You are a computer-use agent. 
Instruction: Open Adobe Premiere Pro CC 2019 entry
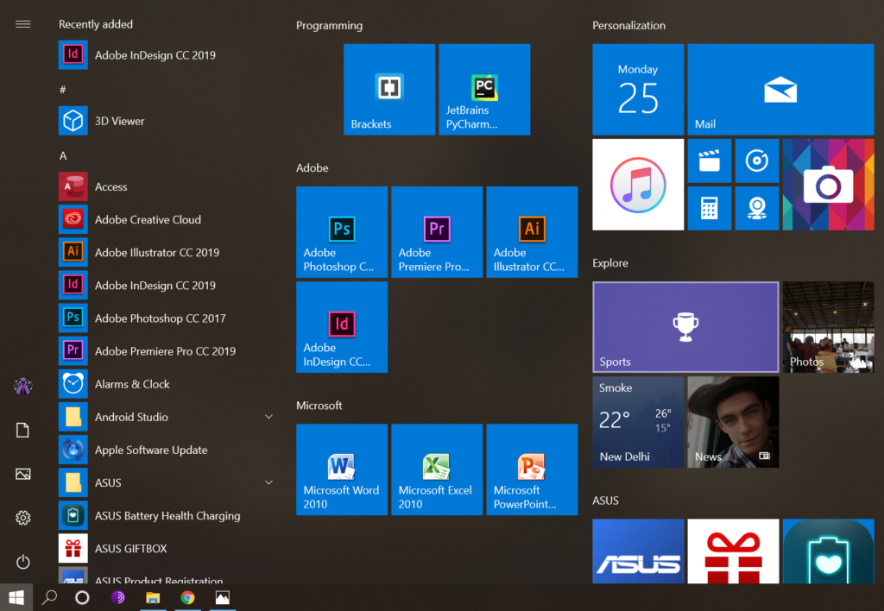[x=167, y=351]
